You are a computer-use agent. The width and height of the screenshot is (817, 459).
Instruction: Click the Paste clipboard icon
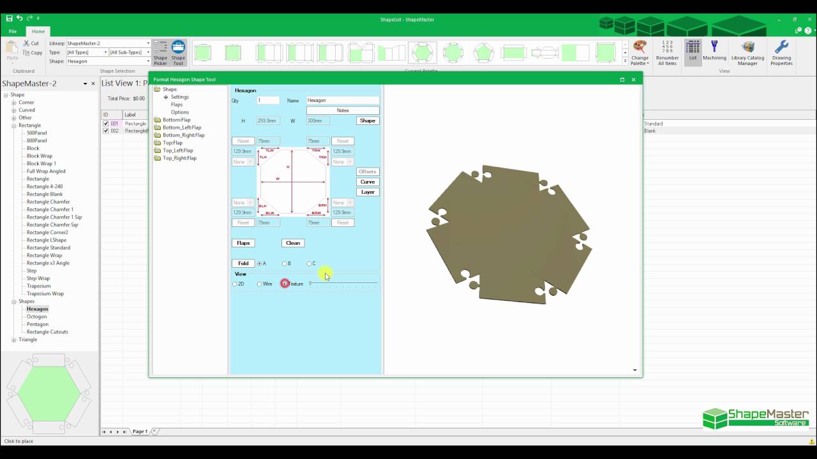(x=12, y=48)
